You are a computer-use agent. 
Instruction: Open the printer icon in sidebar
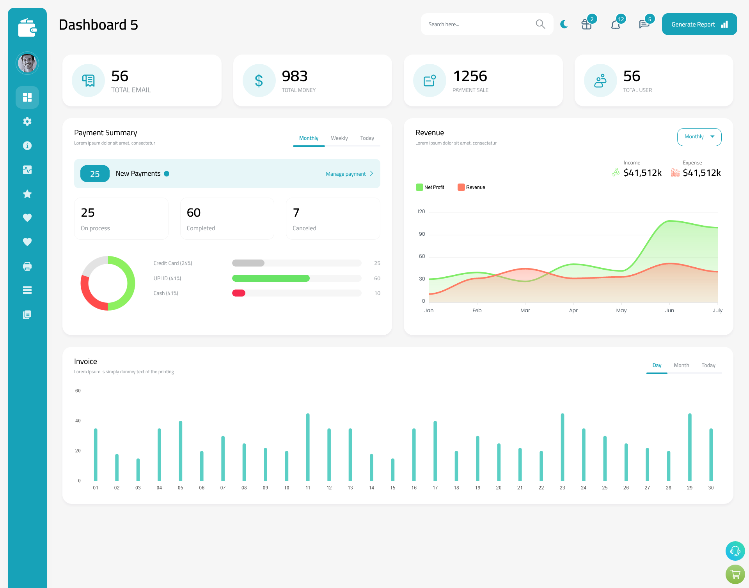pos(27,266)
